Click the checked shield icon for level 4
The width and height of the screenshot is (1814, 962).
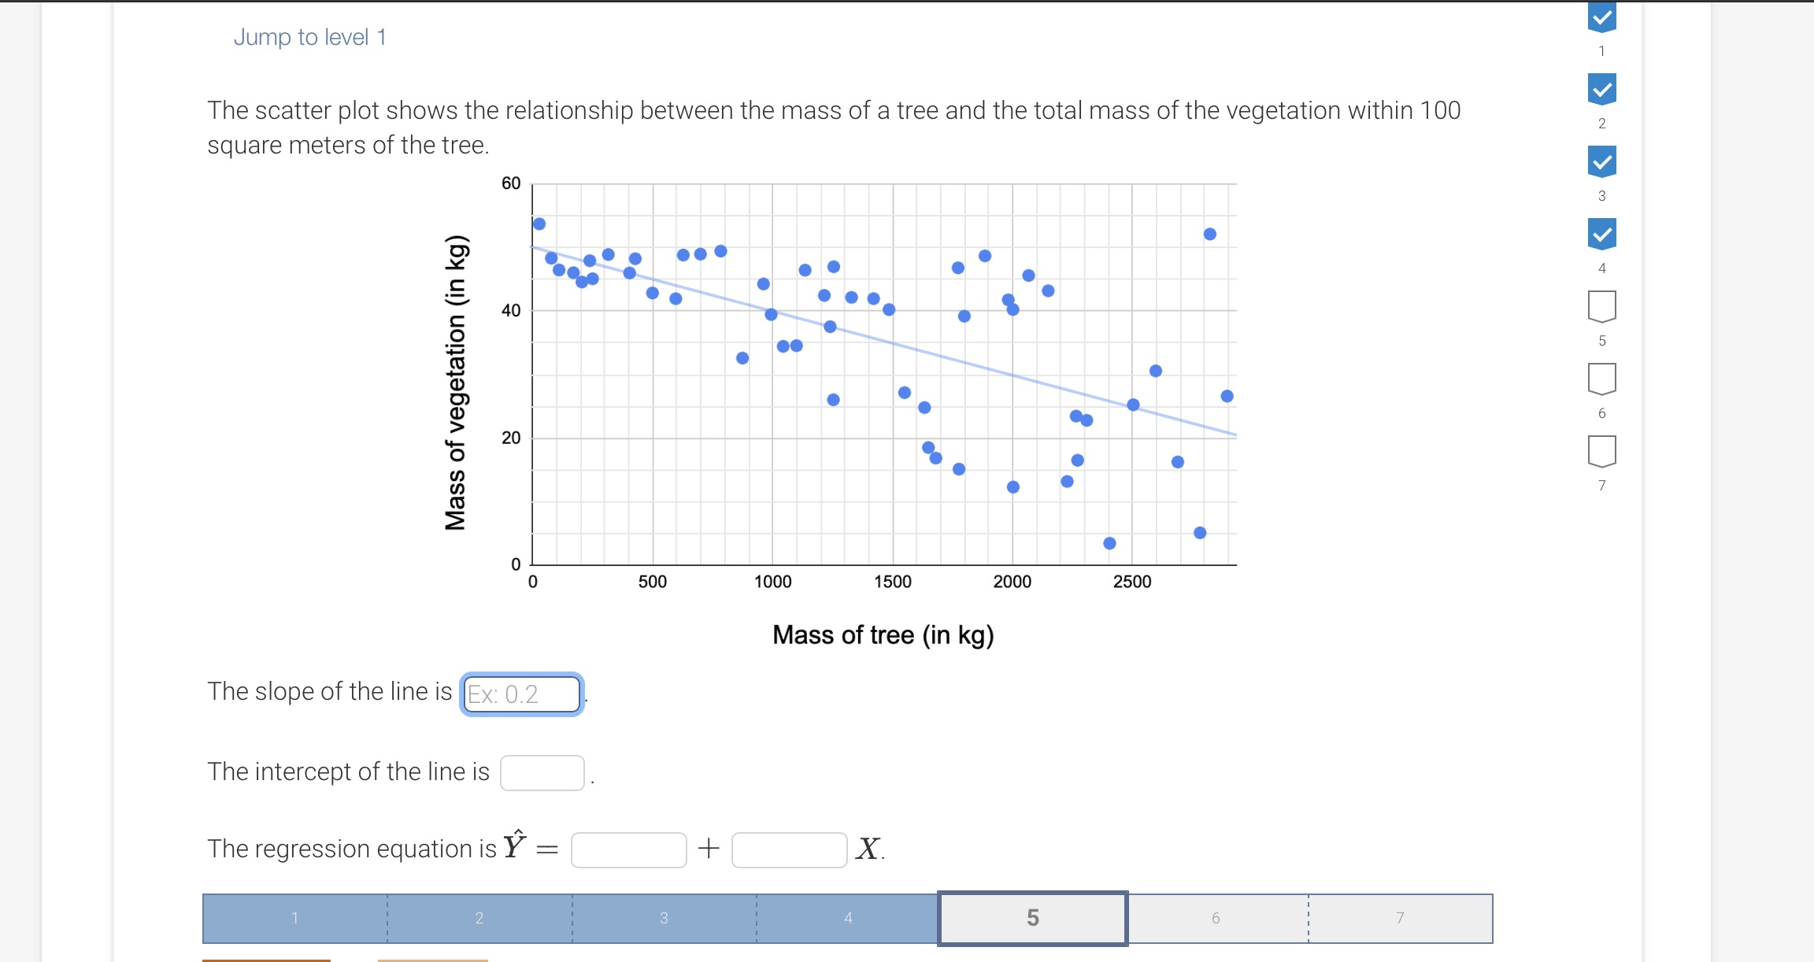pos(1602,235)
